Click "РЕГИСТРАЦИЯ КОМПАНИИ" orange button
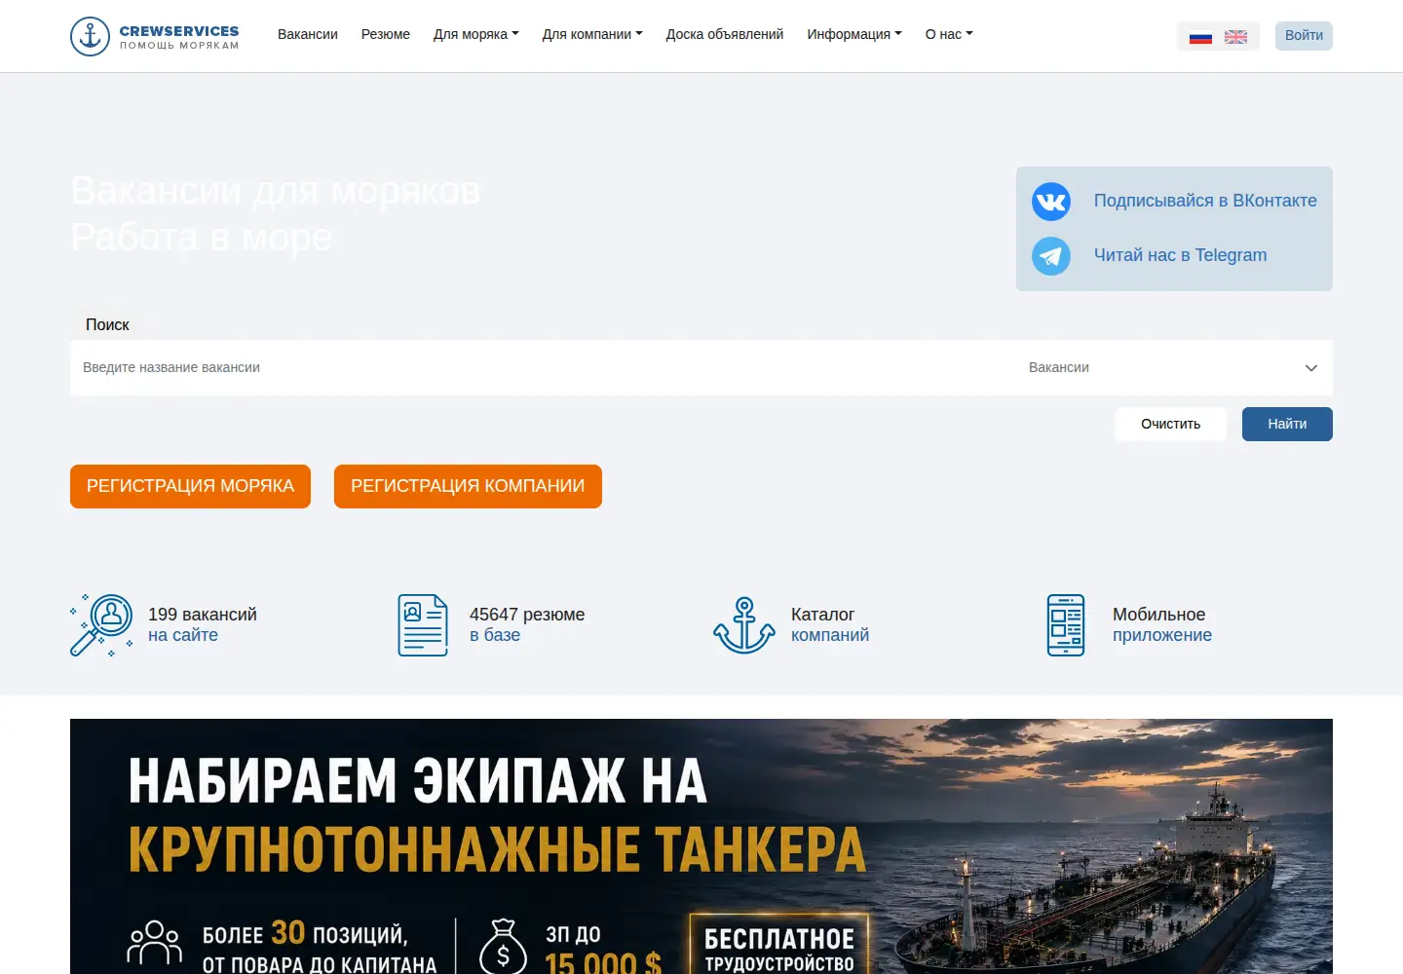This screenshot has width=1403, height=974. click(468, 486)
